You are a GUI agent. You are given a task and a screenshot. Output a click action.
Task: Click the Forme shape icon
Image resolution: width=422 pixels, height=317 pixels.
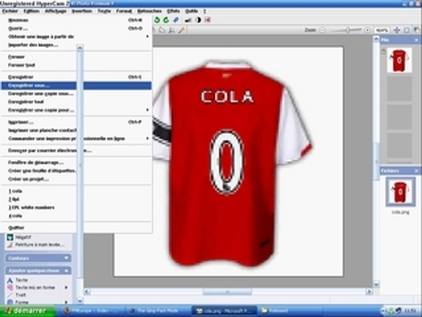coord(10,302)
